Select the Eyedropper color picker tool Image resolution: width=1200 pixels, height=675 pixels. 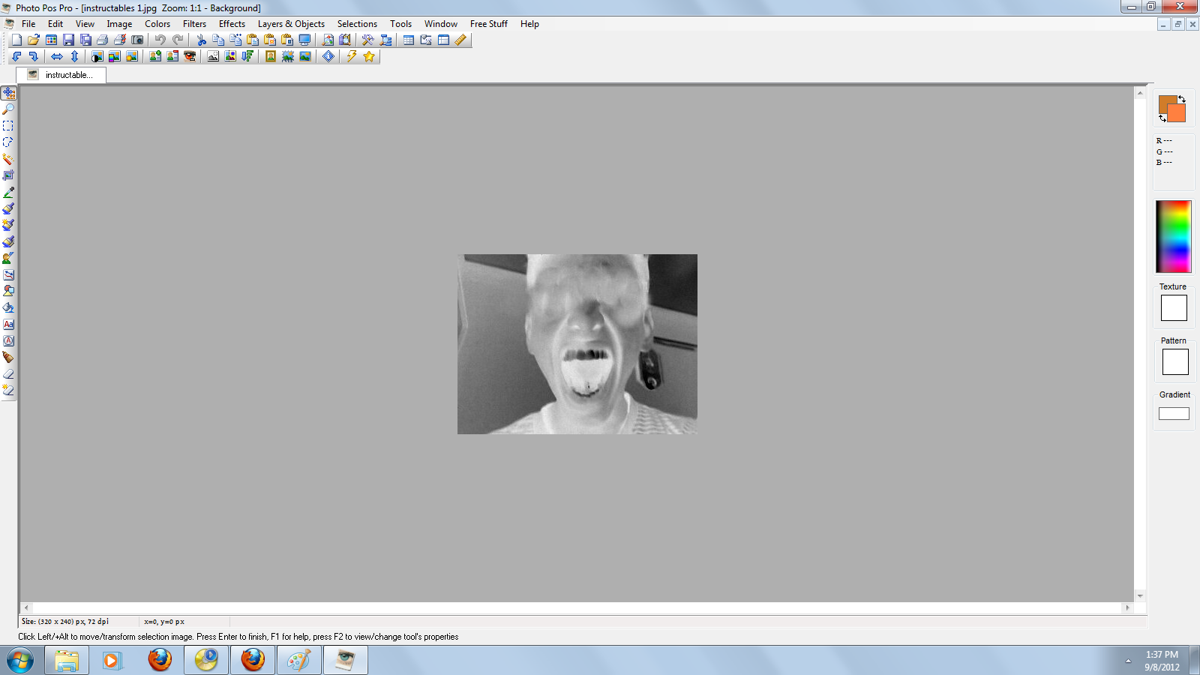(8, 192)
